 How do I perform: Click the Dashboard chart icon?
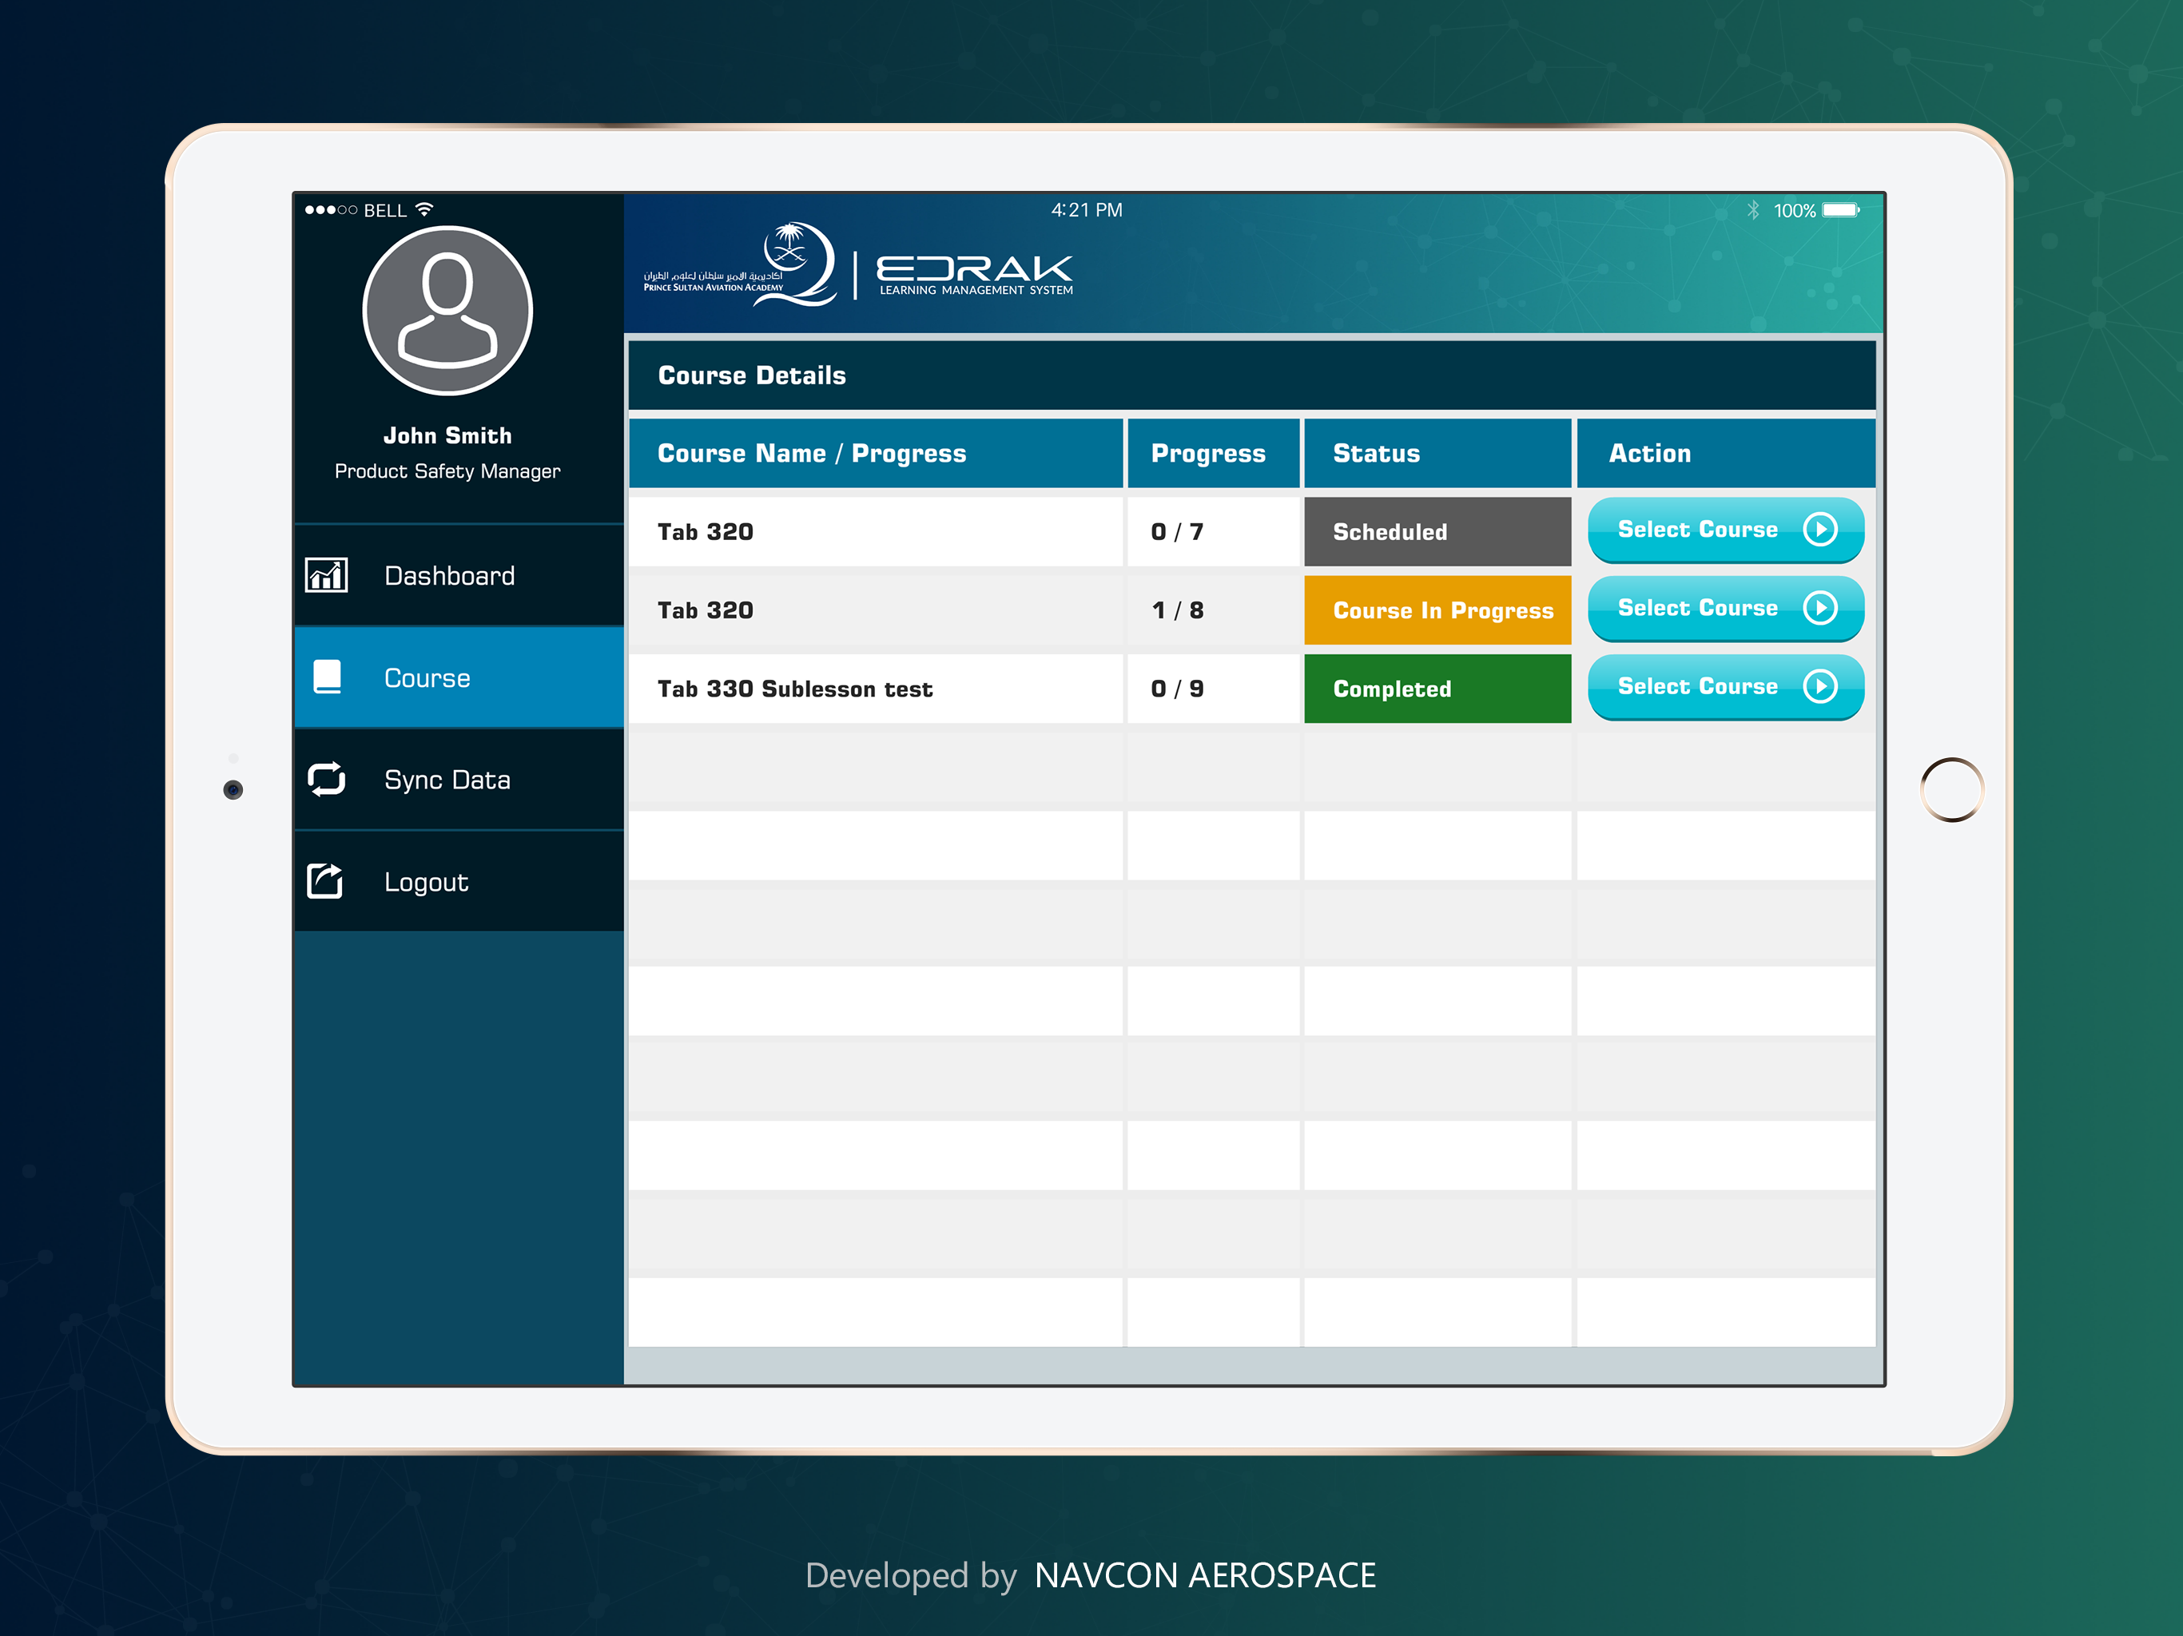coord(327,575)
